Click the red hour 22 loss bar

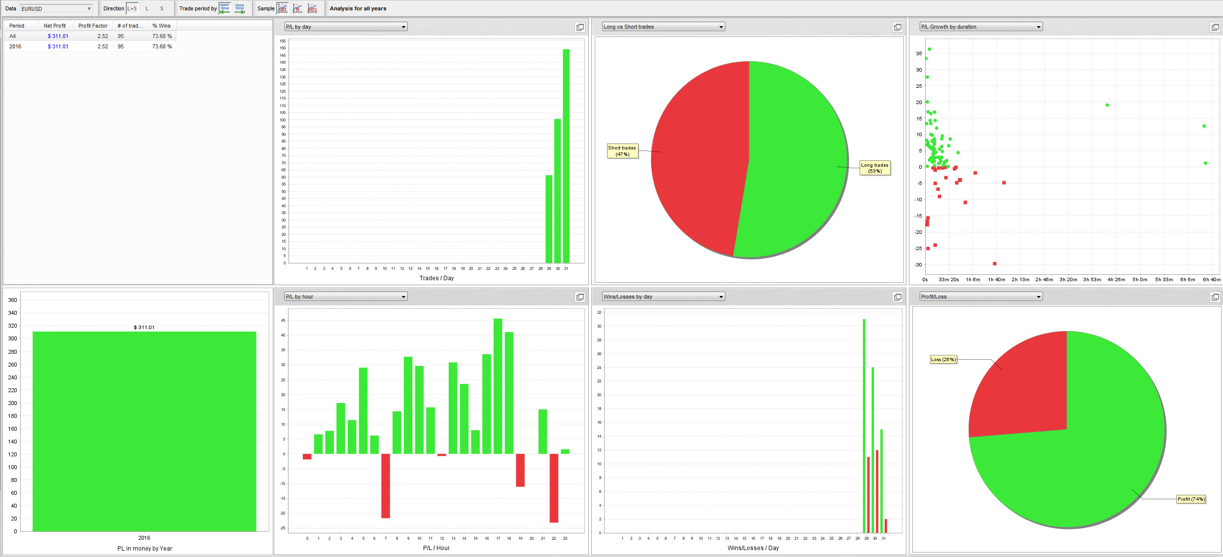[554, 488]
